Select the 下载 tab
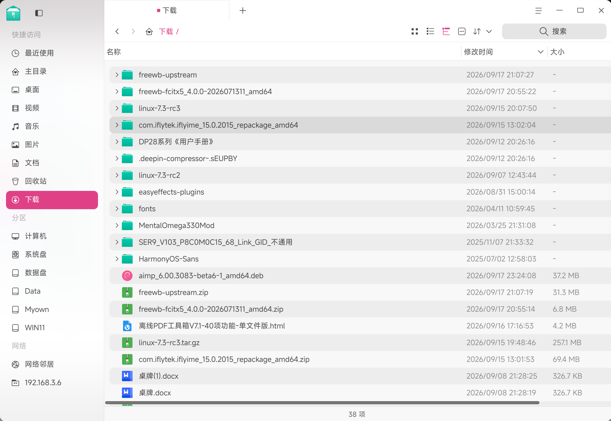The image size is (611, 421). tap(166, 10)
